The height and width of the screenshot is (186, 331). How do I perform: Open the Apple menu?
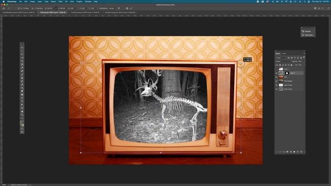click(4, 2)
